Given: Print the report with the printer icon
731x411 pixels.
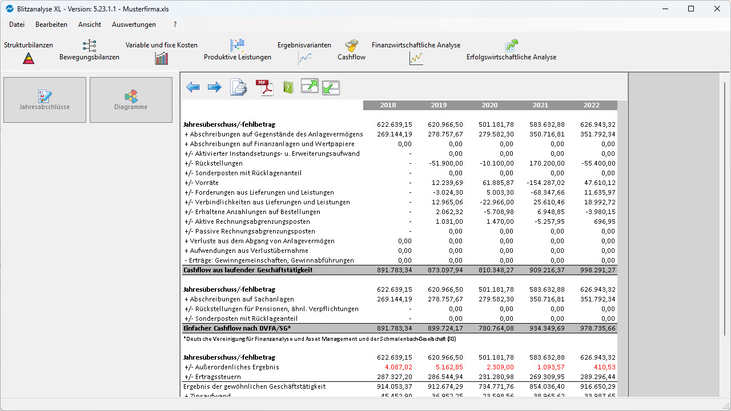Looking at the screenshot, I should click(x=238, y=87).
